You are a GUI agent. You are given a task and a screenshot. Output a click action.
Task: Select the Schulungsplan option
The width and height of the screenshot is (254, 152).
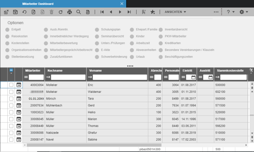(x=97, y=29)
